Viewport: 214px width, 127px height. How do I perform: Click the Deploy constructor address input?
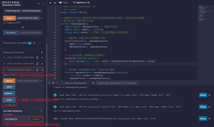point(28,18)
